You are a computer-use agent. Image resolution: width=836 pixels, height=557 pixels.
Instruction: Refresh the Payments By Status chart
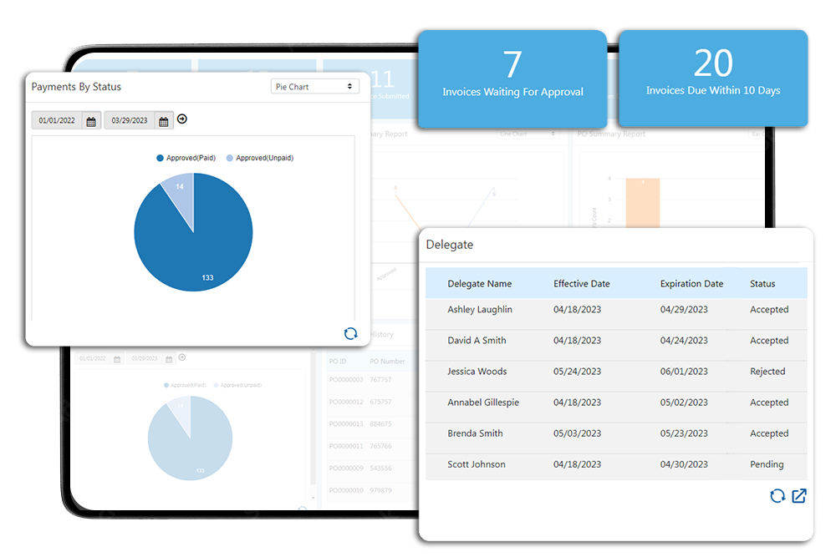point(350,333)
